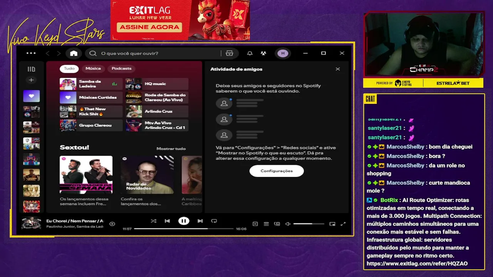Click the ExitLag Assine Agora banner
The height and width of the screenshot is (277, 493).
(x=180, y=20)
